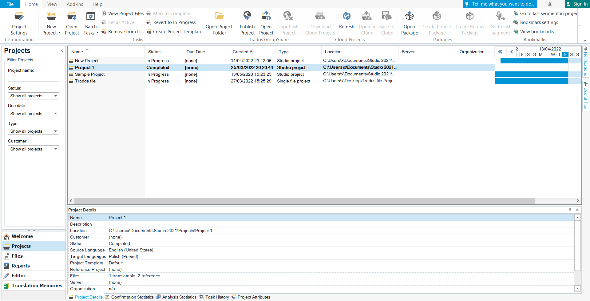
Task: Switch to the Confirmation Statistics tab
Action: click(129, 297)
